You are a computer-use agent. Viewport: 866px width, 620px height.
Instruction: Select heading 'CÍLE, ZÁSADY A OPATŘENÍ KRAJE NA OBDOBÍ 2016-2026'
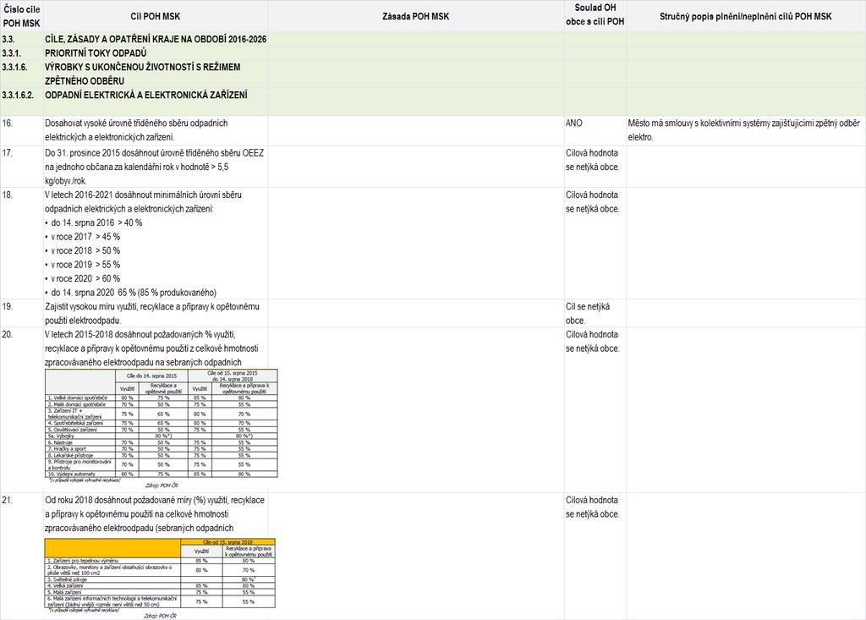(156, 39)
